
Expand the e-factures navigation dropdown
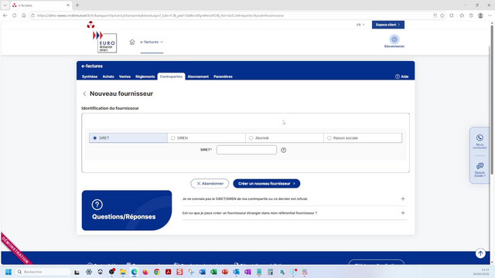[152, 42]
